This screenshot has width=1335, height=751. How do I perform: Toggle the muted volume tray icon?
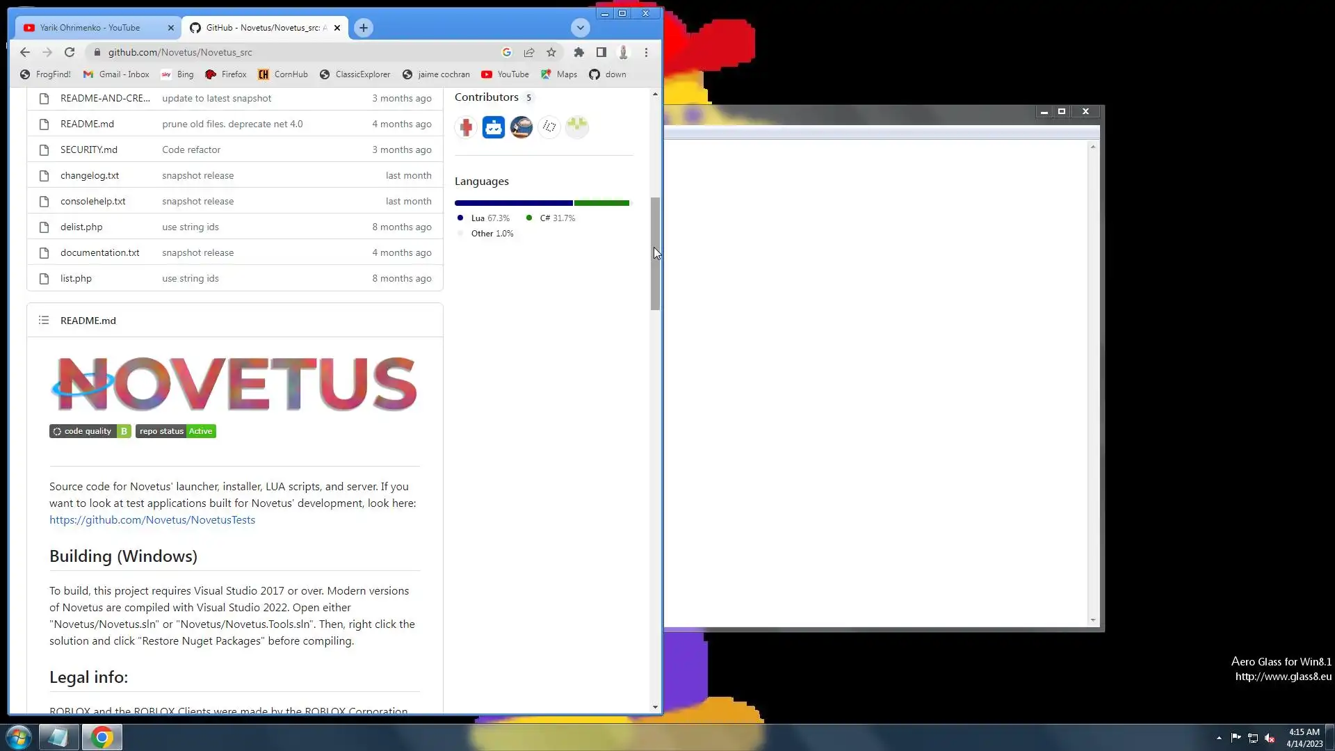(1270, 738)
